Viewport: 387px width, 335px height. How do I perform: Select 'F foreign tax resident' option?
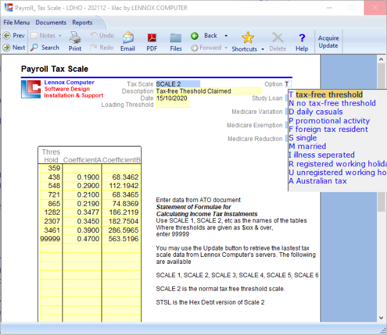tap(328, 129)
